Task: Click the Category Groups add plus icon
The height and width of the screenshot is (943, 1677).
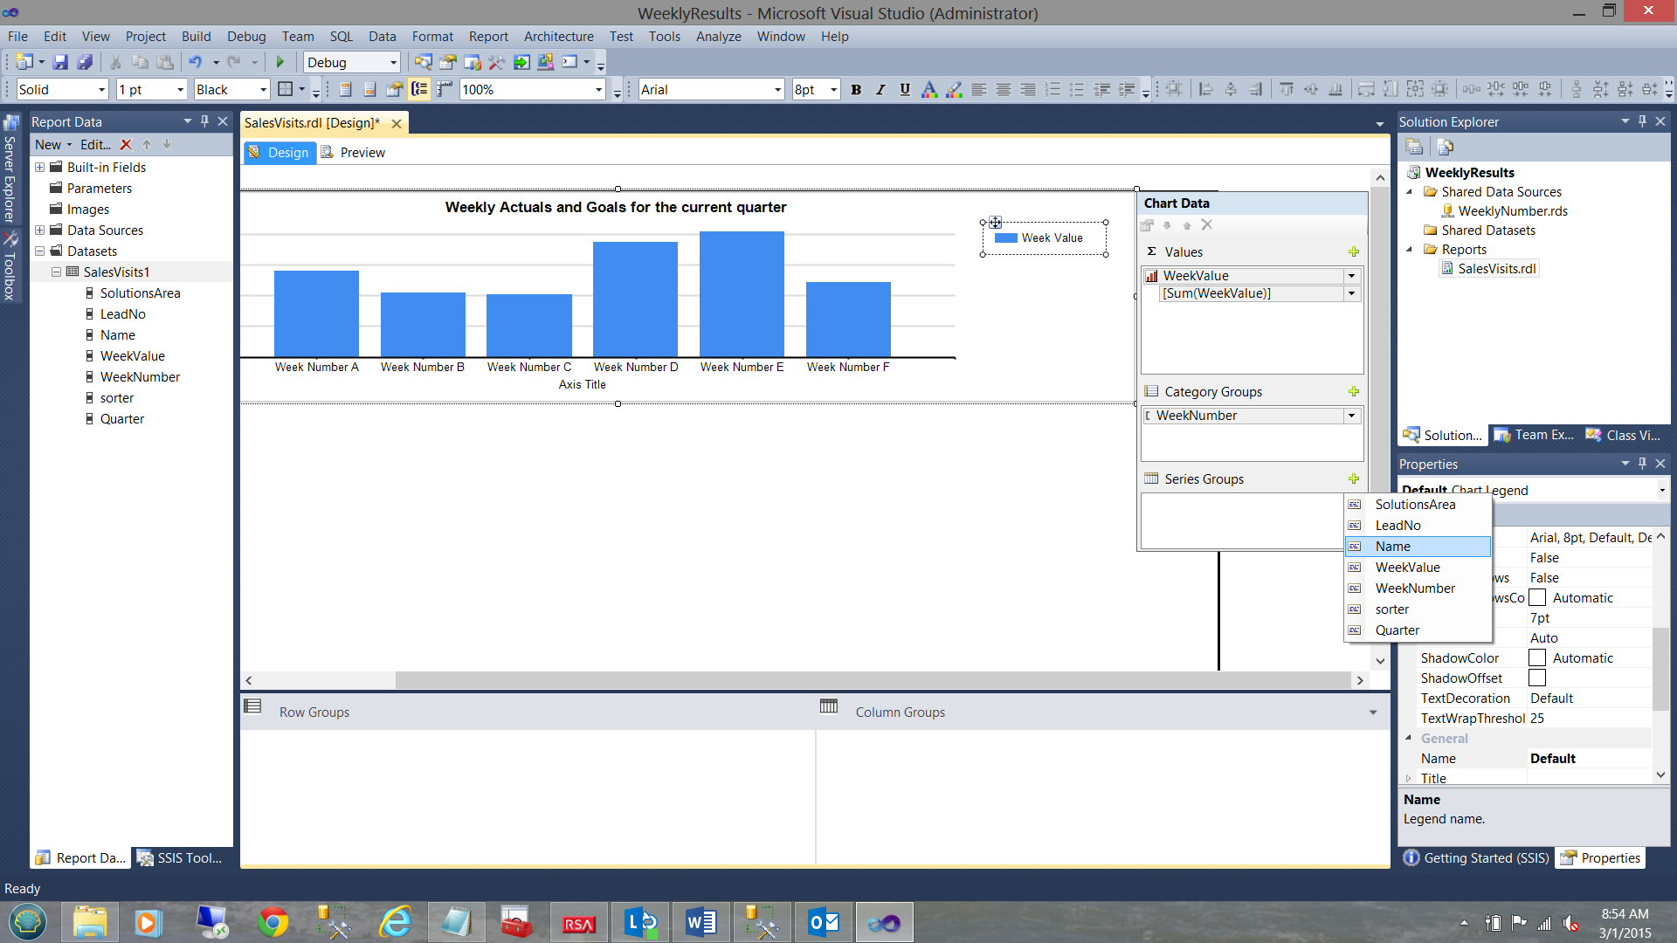Action: (x=1353, y=391)
